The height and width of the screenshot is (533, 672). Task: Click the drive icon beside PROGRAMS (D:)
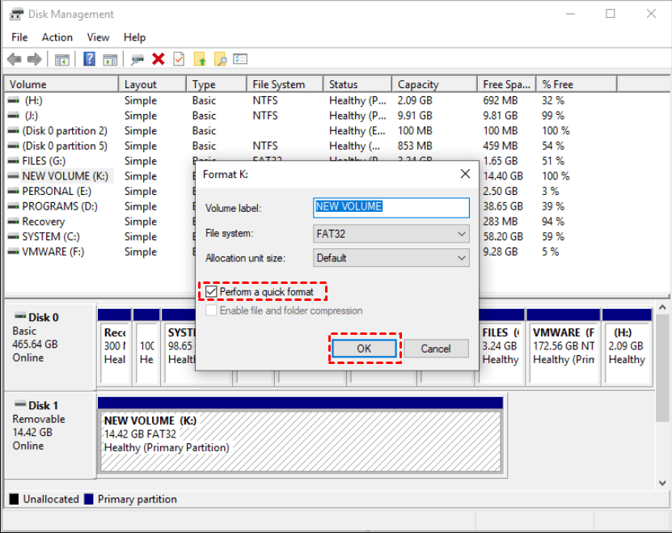(14, 206)
